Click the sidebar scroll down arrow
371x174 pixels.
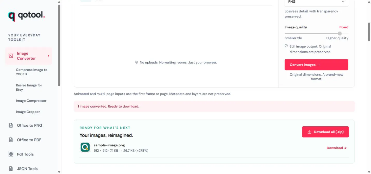59,172
